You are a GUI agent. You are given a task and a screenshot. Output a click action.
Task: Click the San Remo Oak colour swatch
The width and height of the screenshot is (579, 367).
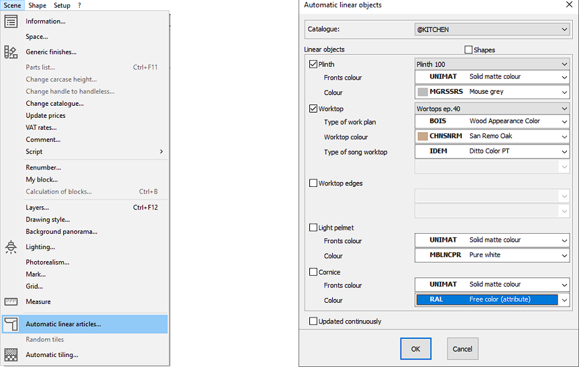pyautogui.click(x=423, y=136)
